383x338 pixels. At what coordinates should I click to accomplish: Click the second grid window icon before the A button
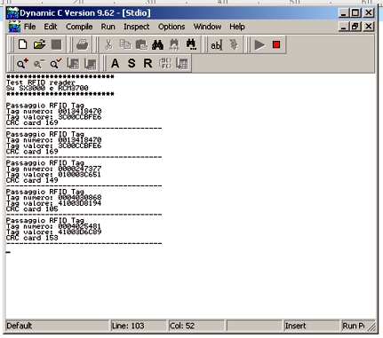click(90, 63)
